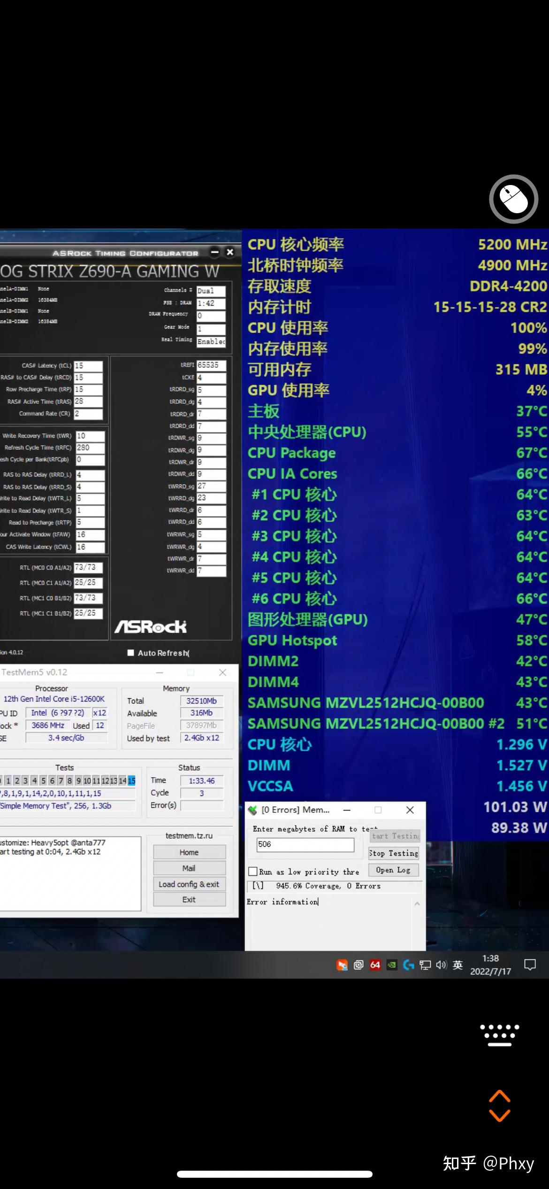Open the Logitech G HUB tray icon

(x=408, y=965)
